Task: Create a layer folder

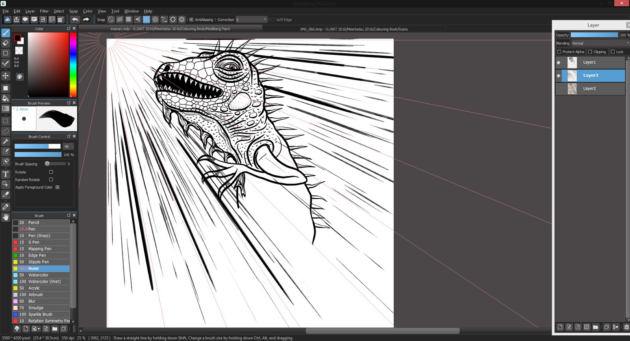Action: [595, 327]
